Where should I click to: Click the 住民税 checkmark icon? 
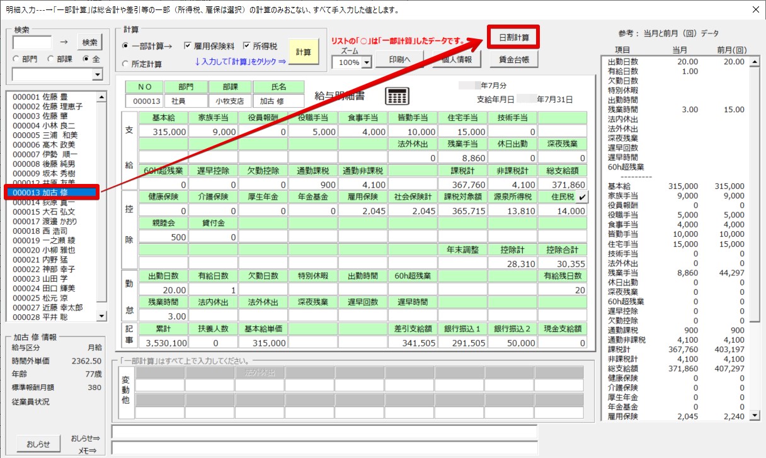(x=583, y=197)
